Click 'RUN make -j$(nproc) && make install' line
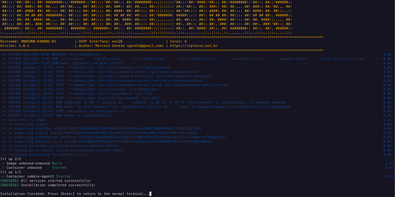This screenshot has height=197, width=395. click(x=63, y=63)
